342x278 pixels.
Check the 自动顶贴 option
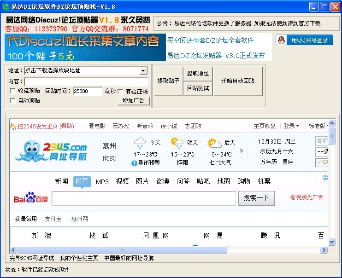point(12,101)
